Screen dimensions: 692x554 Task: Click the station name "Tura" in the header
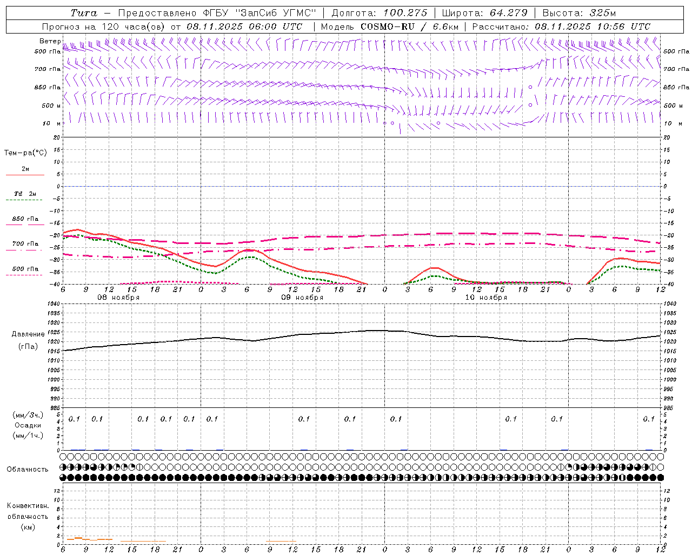(84, 13)
